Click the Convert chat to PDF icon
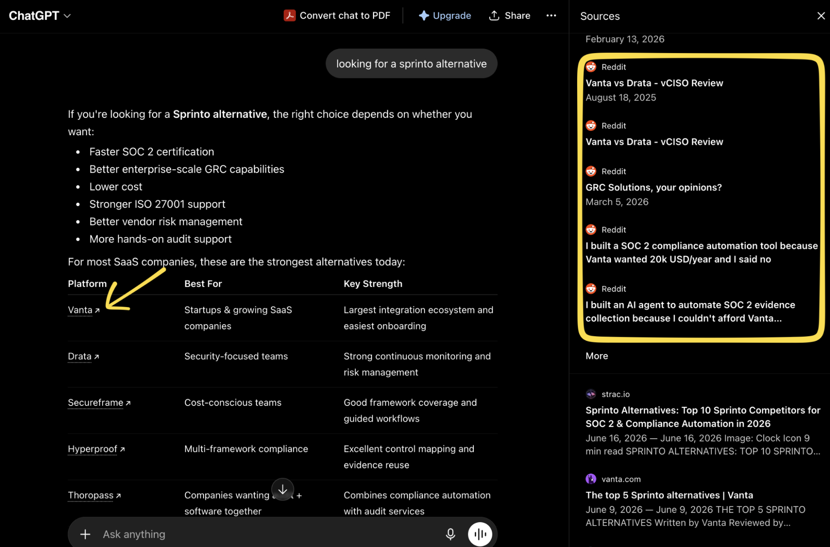Image resolution: width=830 pixels, height=547 pixels. pyautogui.click(x=289, y=16)
